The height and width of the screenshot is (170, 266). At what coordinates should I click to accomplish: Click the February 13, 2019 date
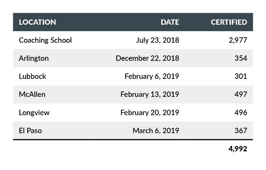150,94
